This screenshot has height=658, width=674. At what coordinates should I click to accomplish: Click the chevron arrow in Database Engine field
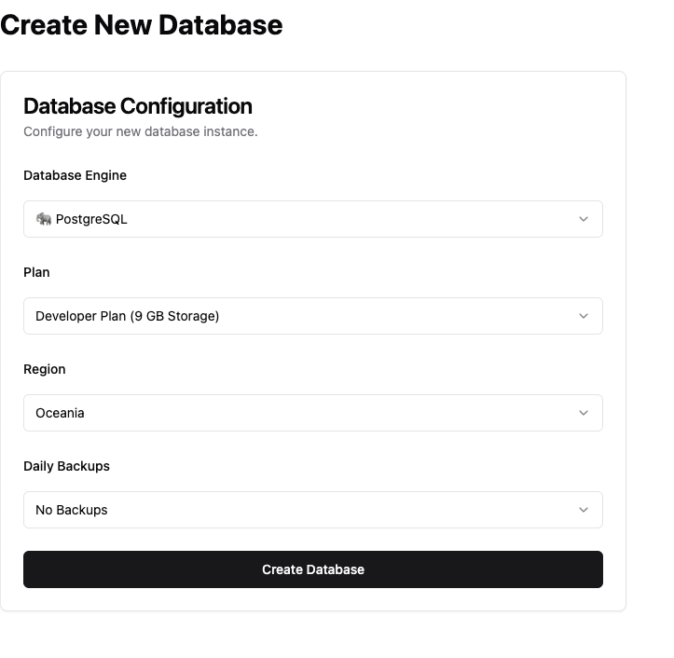point(584,219)
